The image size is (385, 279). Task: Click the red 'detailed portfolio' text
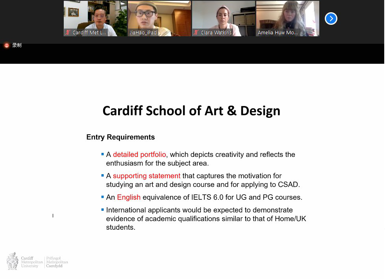139,154
